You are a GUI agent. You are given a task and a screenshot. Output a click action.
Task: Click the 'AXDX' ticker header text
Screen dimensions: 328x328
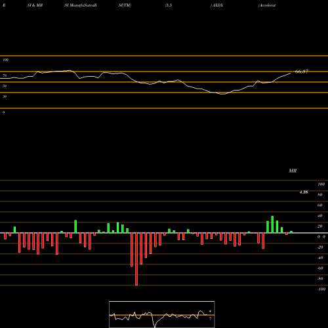pyautogui.click(x=217, y=5)
